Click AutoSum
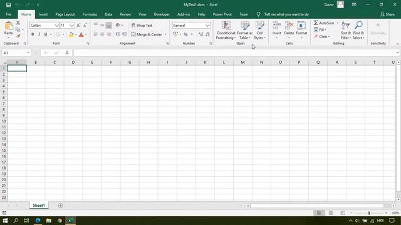This screenshot has height=225, width=401. (x=324, y=23)
